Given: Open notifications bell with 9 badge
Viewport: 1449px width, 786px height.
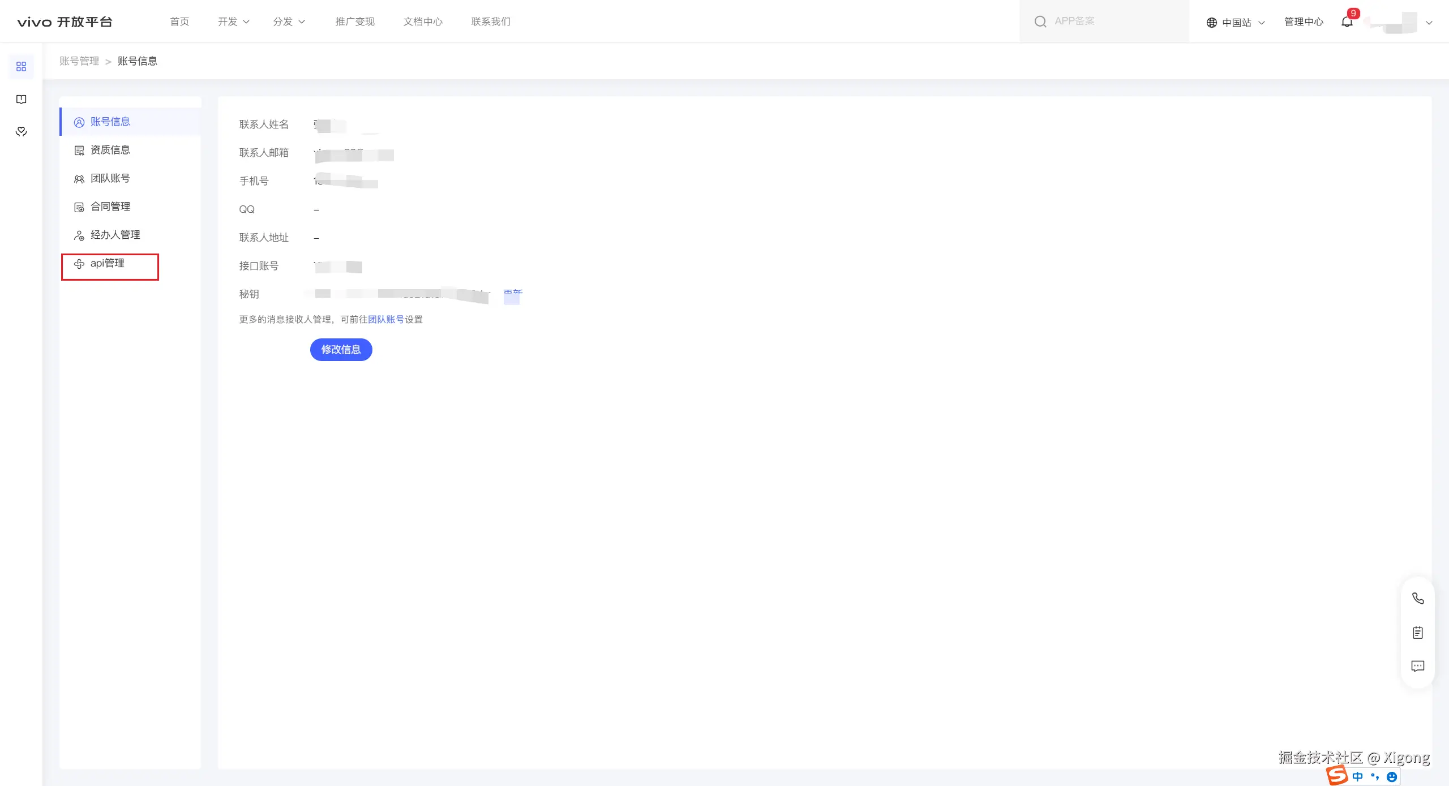Looking at the screenshot, I should (x=1347, y=22).
